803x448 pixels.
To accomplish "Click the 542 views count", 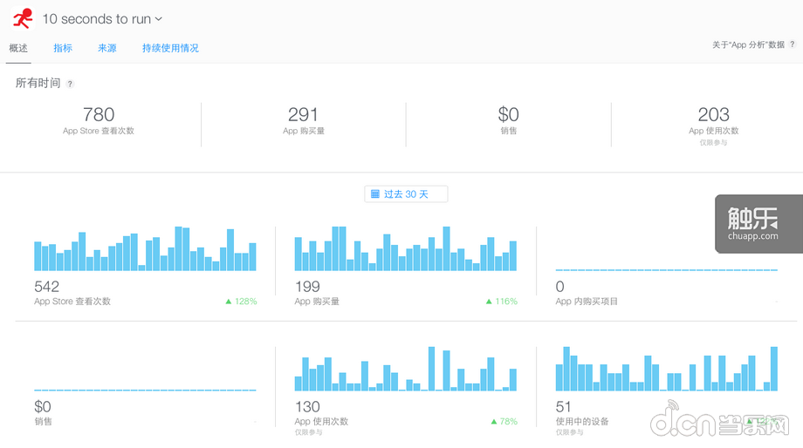I will point(46,287).
